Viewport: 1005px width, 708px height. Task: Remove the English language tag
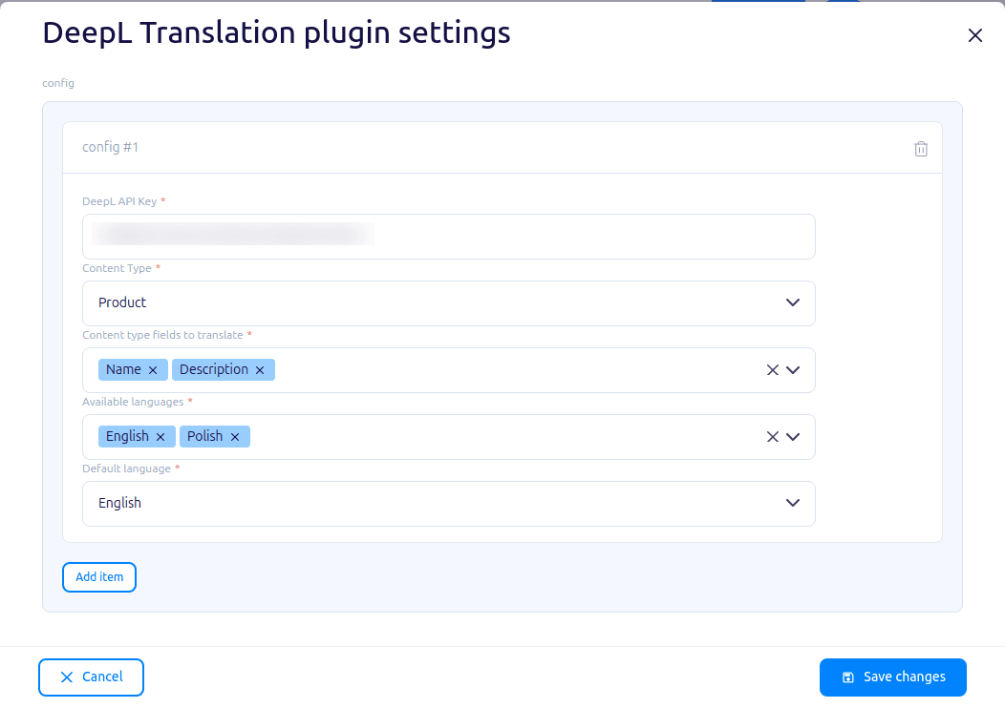click(160, 437)
